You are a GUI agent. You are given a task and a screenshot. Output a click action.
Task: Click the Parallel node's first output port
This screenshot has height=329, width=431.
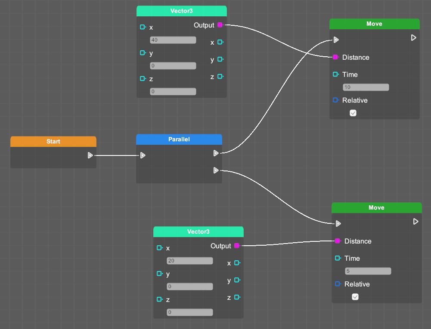216,153
